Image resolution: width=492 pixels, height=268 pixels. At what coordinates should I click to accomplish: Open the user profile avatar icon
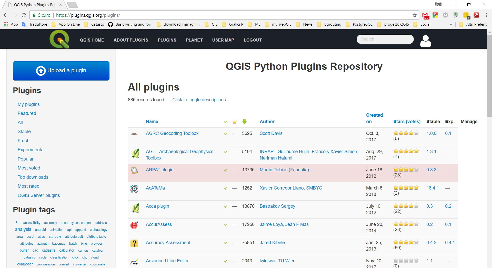tap(425, 41)
